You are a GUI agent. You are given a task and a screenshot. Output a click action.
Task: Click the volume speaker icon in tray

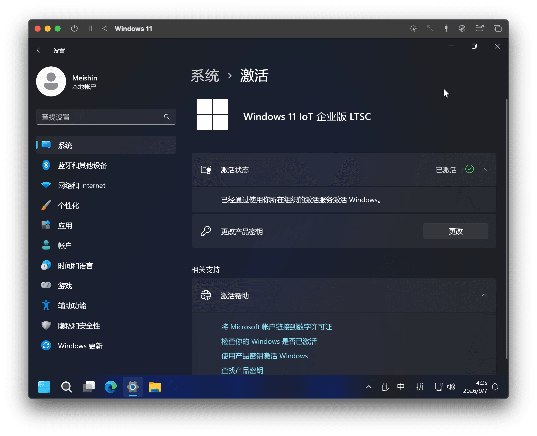click(x=451, y=387)
